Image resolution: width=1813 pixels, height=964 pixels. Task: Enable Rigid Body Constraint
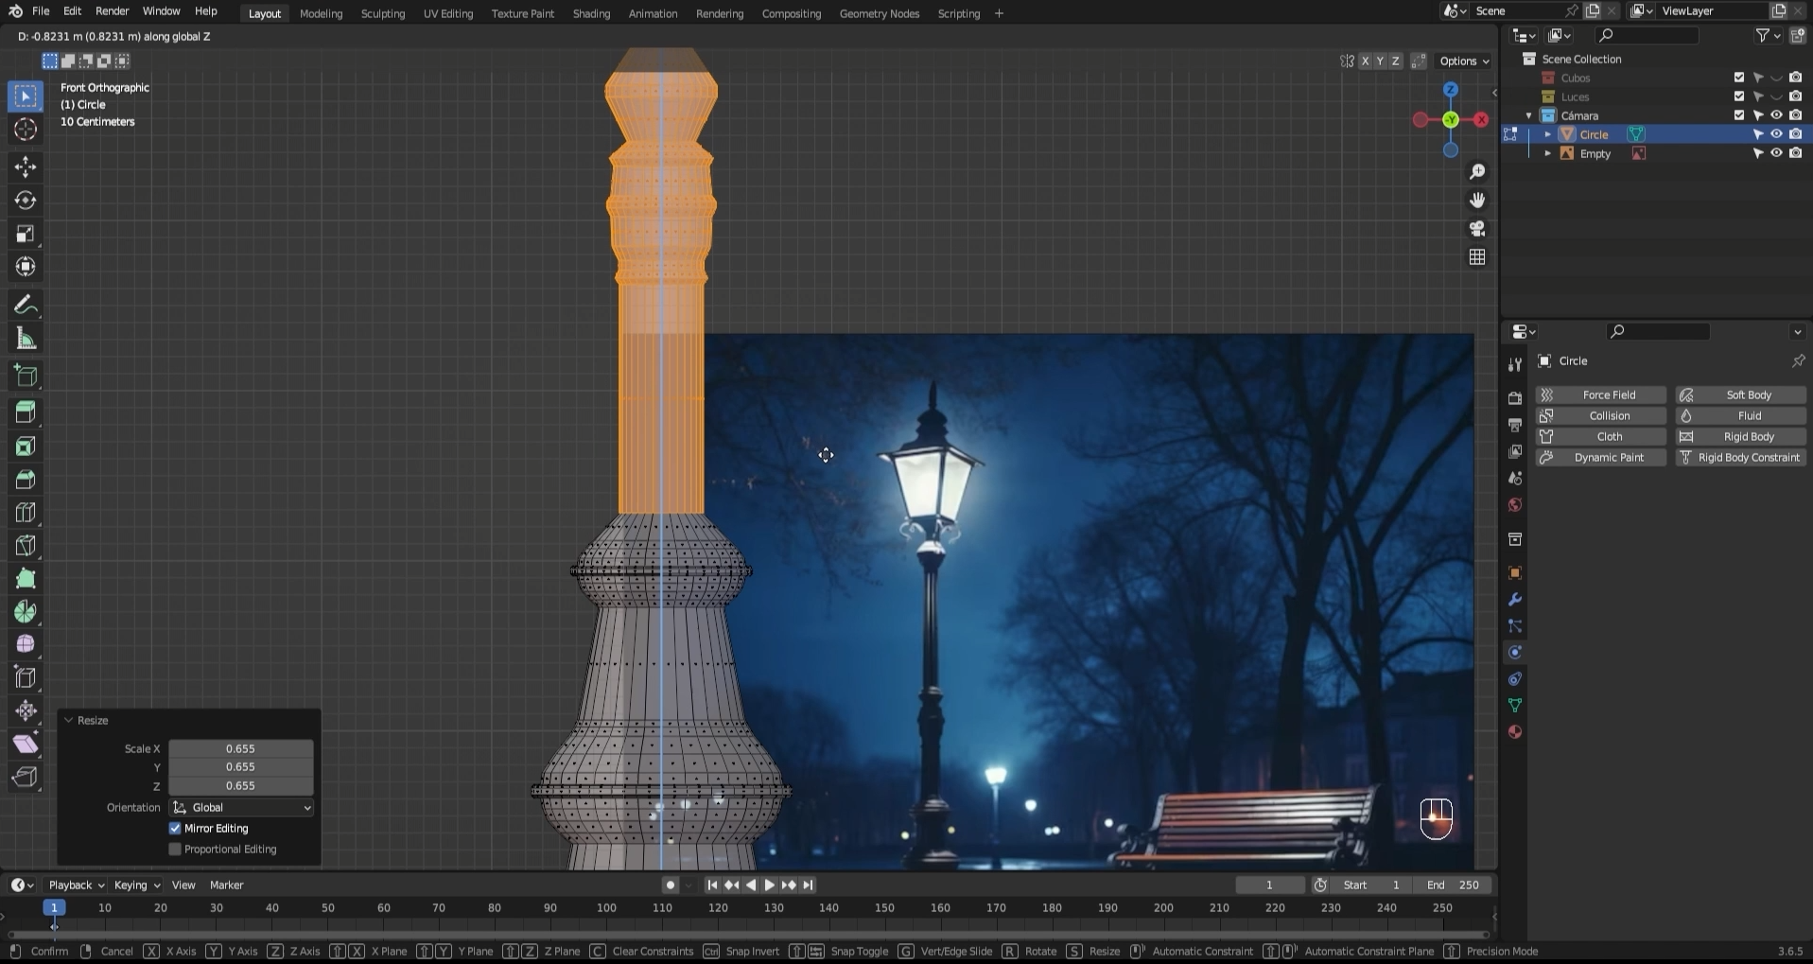[1741, 458]
